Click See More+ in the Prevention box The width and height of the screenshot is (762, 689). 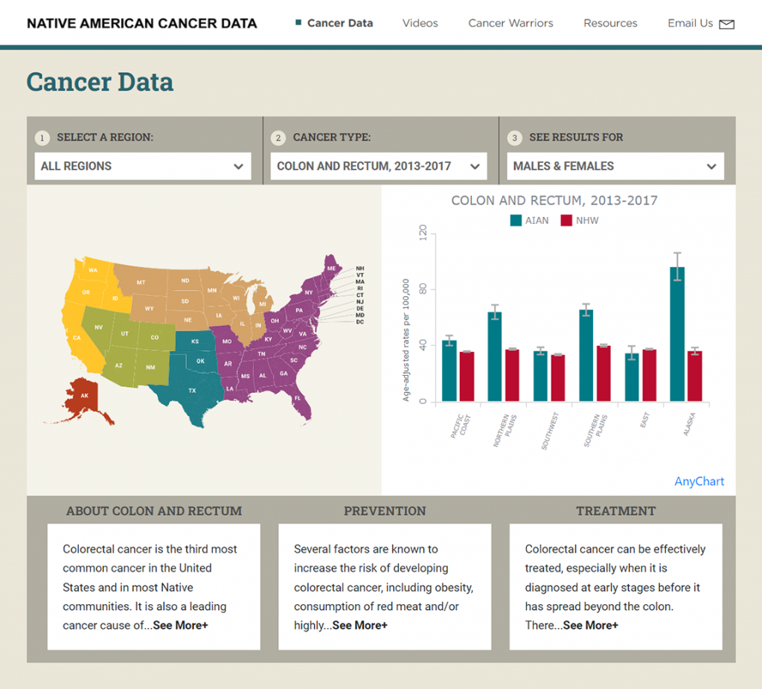click(360, 625)
